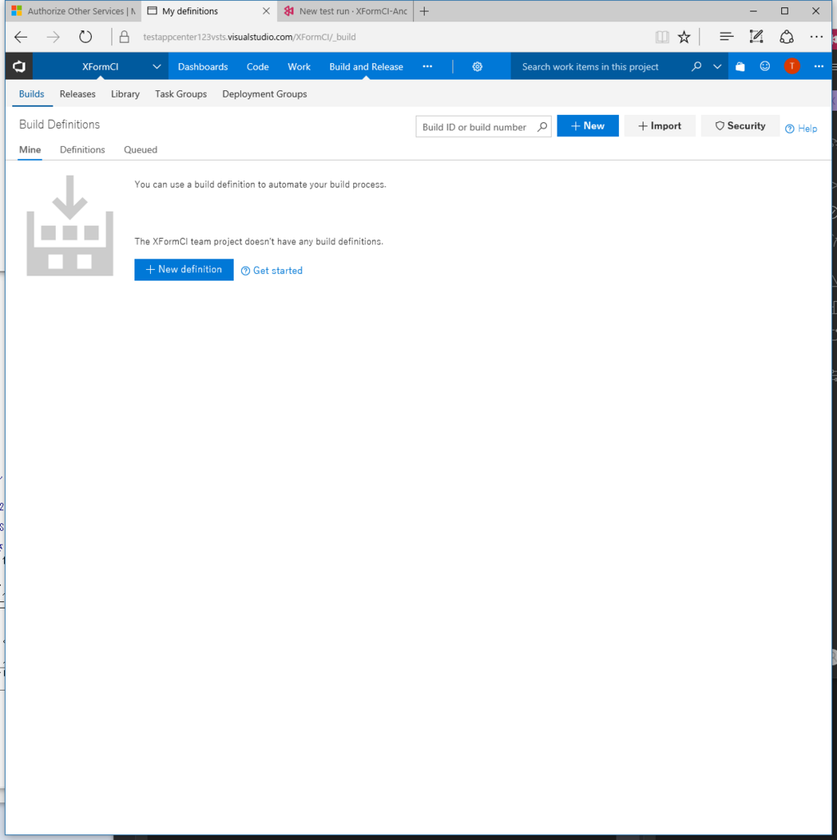Open the user profile avatar T
Screen dimensions: 837x840
(791, 66)
